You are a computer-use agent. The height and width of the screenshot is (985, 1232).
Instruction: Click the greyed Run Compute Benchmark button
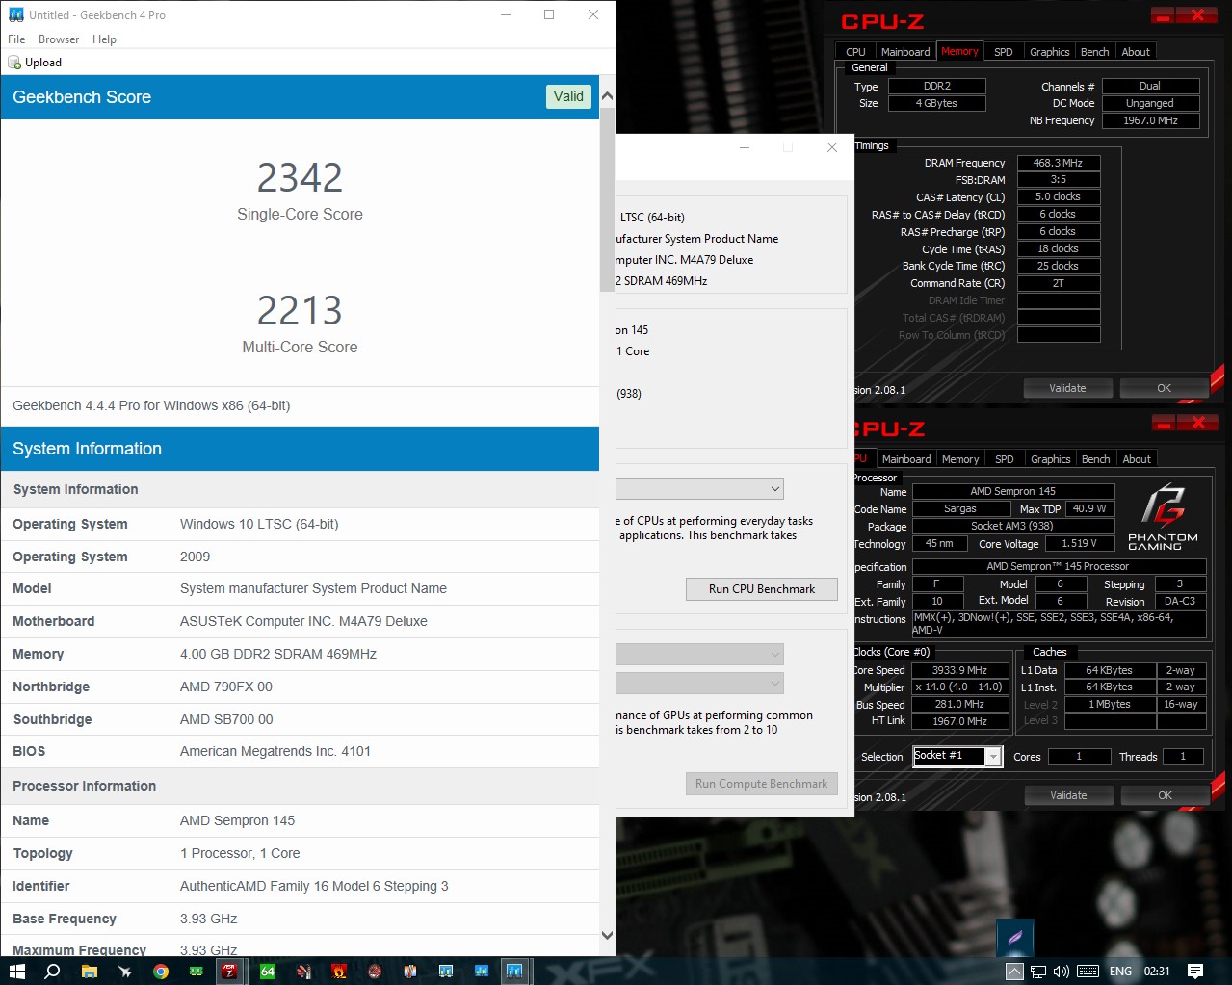[761, 784]
